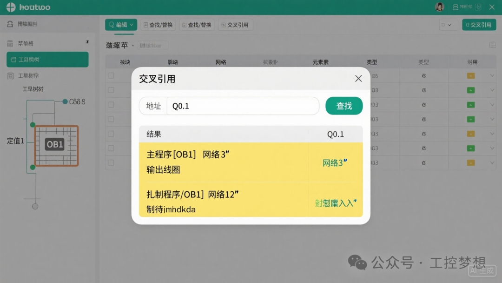Click the OB1 block in diagram
502x283 pixels.
56,146
